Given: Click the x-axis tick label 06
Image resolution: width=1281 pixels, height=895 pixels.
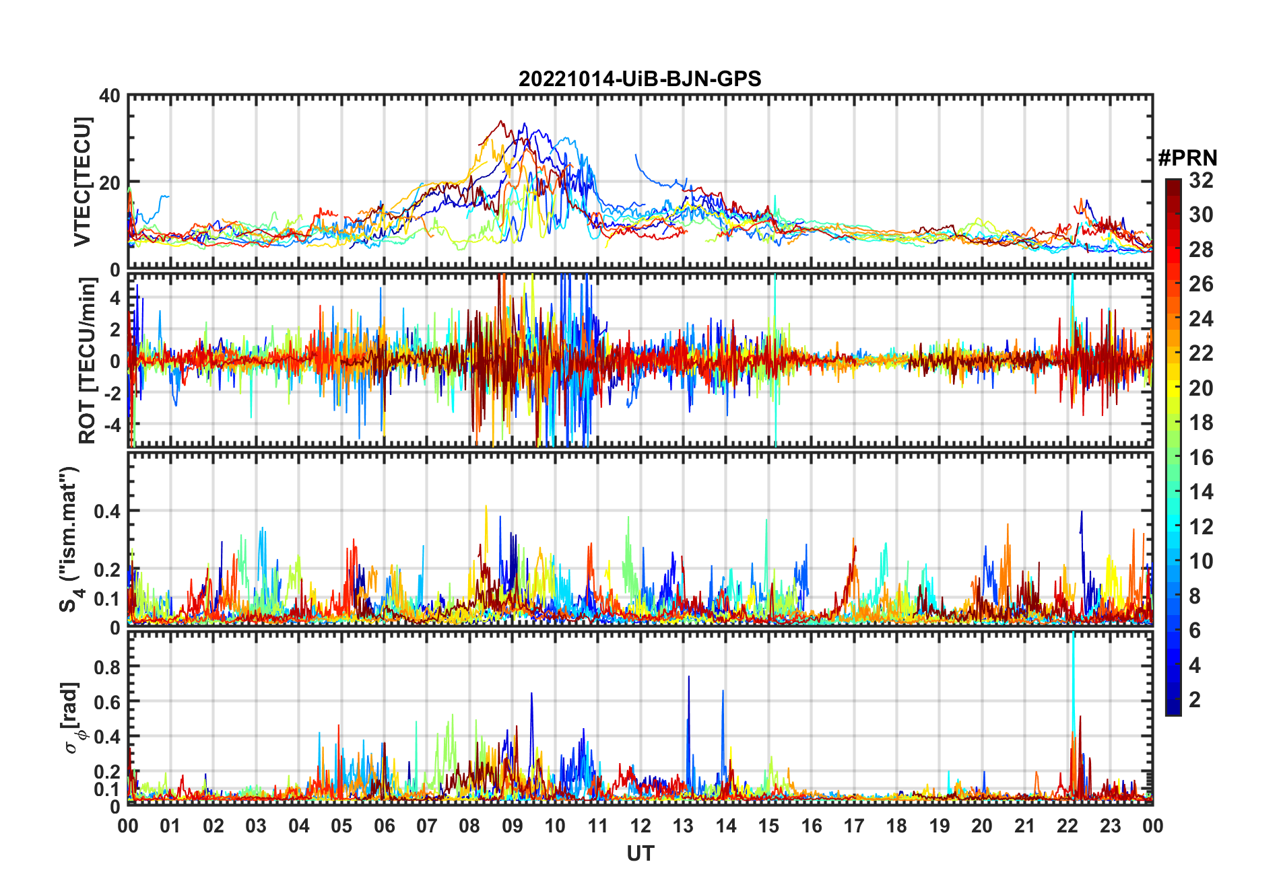Looking at the screenshot, I should pos(385,826).
